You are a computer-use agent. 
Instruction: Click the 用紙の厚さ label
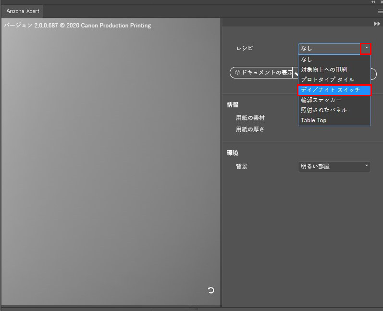point(250,129)
